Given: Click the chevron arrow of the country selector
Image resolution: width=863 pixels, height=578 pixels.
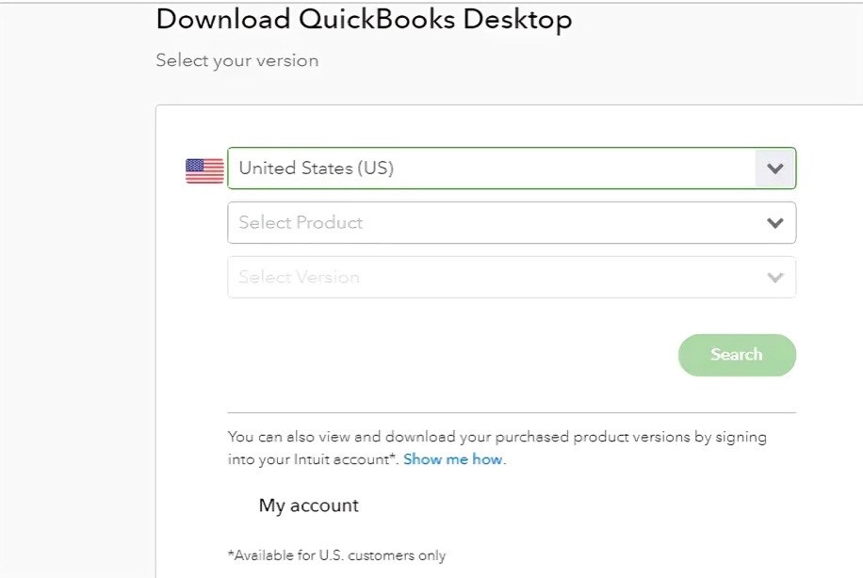Looking at the screenshot, I should (775, 169).
